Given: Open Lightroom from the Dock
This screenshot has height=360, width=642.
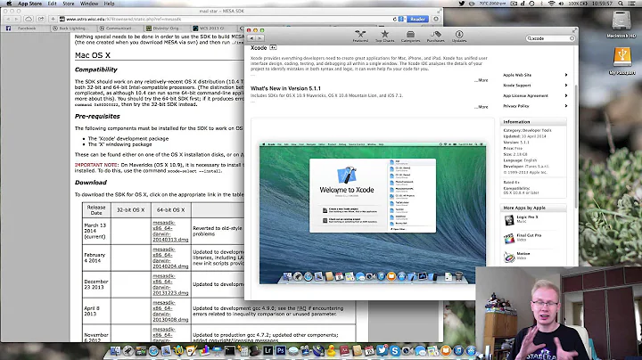Looking at the screenshot, I should [x=267, y=350].
